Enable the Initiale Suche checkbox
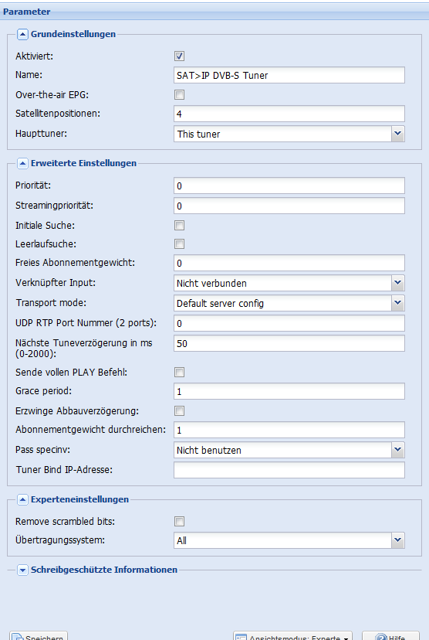429x640 pixels. (x=179, y=225)
